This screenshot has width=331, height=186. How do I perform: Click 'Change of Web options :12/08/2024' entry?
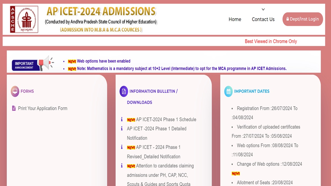coord(269,164)
